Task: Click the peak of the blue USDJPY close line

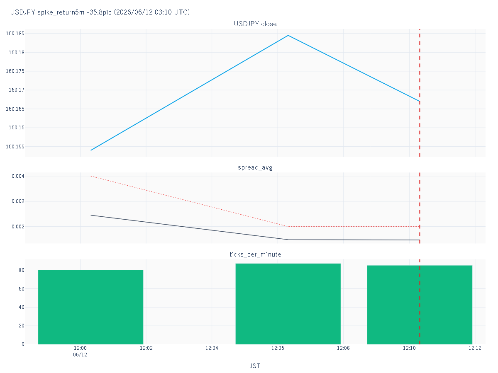Action: pyautogui.click(x=288, y=35)
